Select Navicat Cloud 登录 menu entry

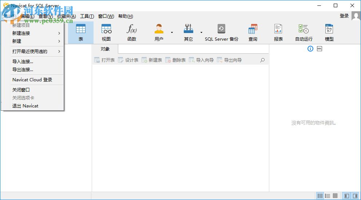click(32, 80)
